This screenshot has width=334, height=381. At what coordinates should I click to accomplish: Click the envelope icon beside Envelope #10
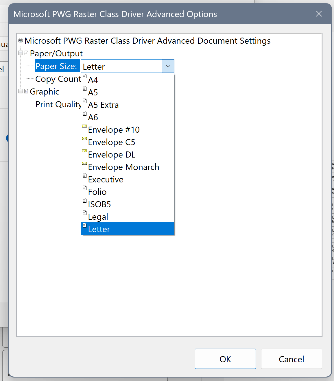click(84, 126)
